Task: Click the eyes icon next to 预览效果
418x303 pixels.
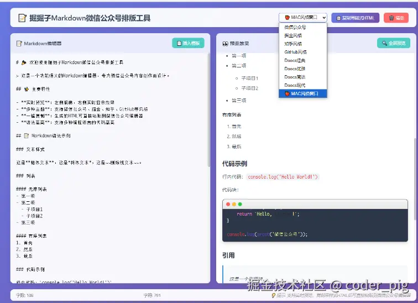Action: pyautogui.click(x=225, y=44)
